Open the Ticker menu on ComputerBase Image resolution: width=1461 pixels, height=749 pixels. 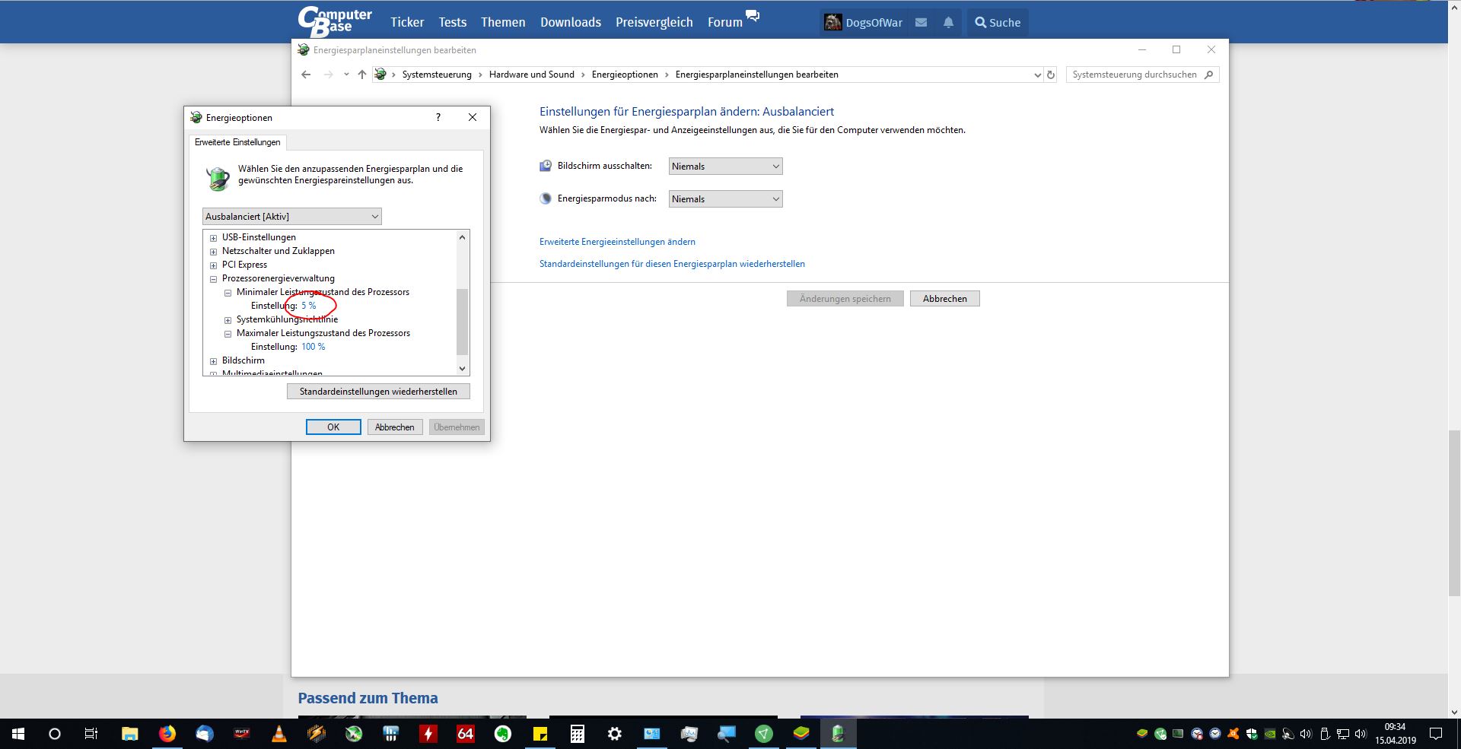coord(407,23)
